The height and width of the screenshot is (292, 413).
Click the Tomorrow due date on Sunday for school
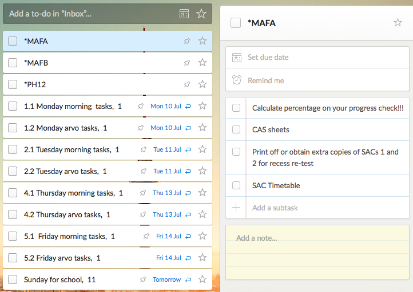point(166,279)
